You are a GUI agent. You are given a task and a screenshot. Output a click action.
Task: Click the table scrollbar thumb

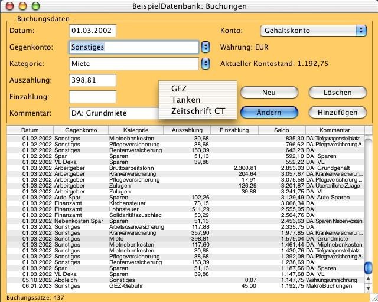368,268
